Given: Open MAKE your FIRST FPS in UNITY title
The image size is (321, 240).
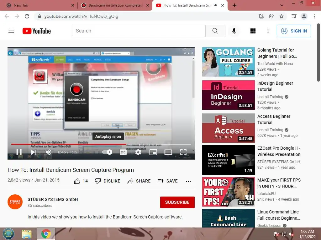Looking at the screenshot, I should 279,183.
